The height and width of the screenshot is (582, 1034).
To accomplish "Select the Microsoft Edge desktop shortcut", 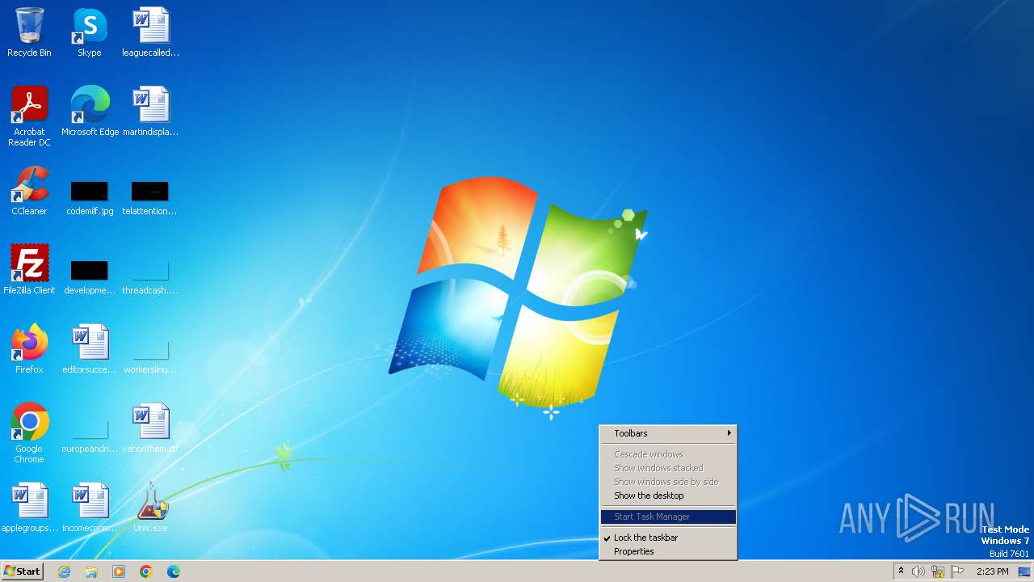I will point(90,112).
